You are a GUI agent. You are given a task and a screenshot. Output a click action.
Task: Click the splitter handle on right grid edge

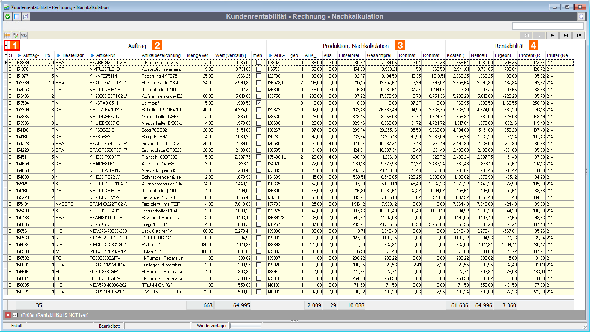pos(587,171)
